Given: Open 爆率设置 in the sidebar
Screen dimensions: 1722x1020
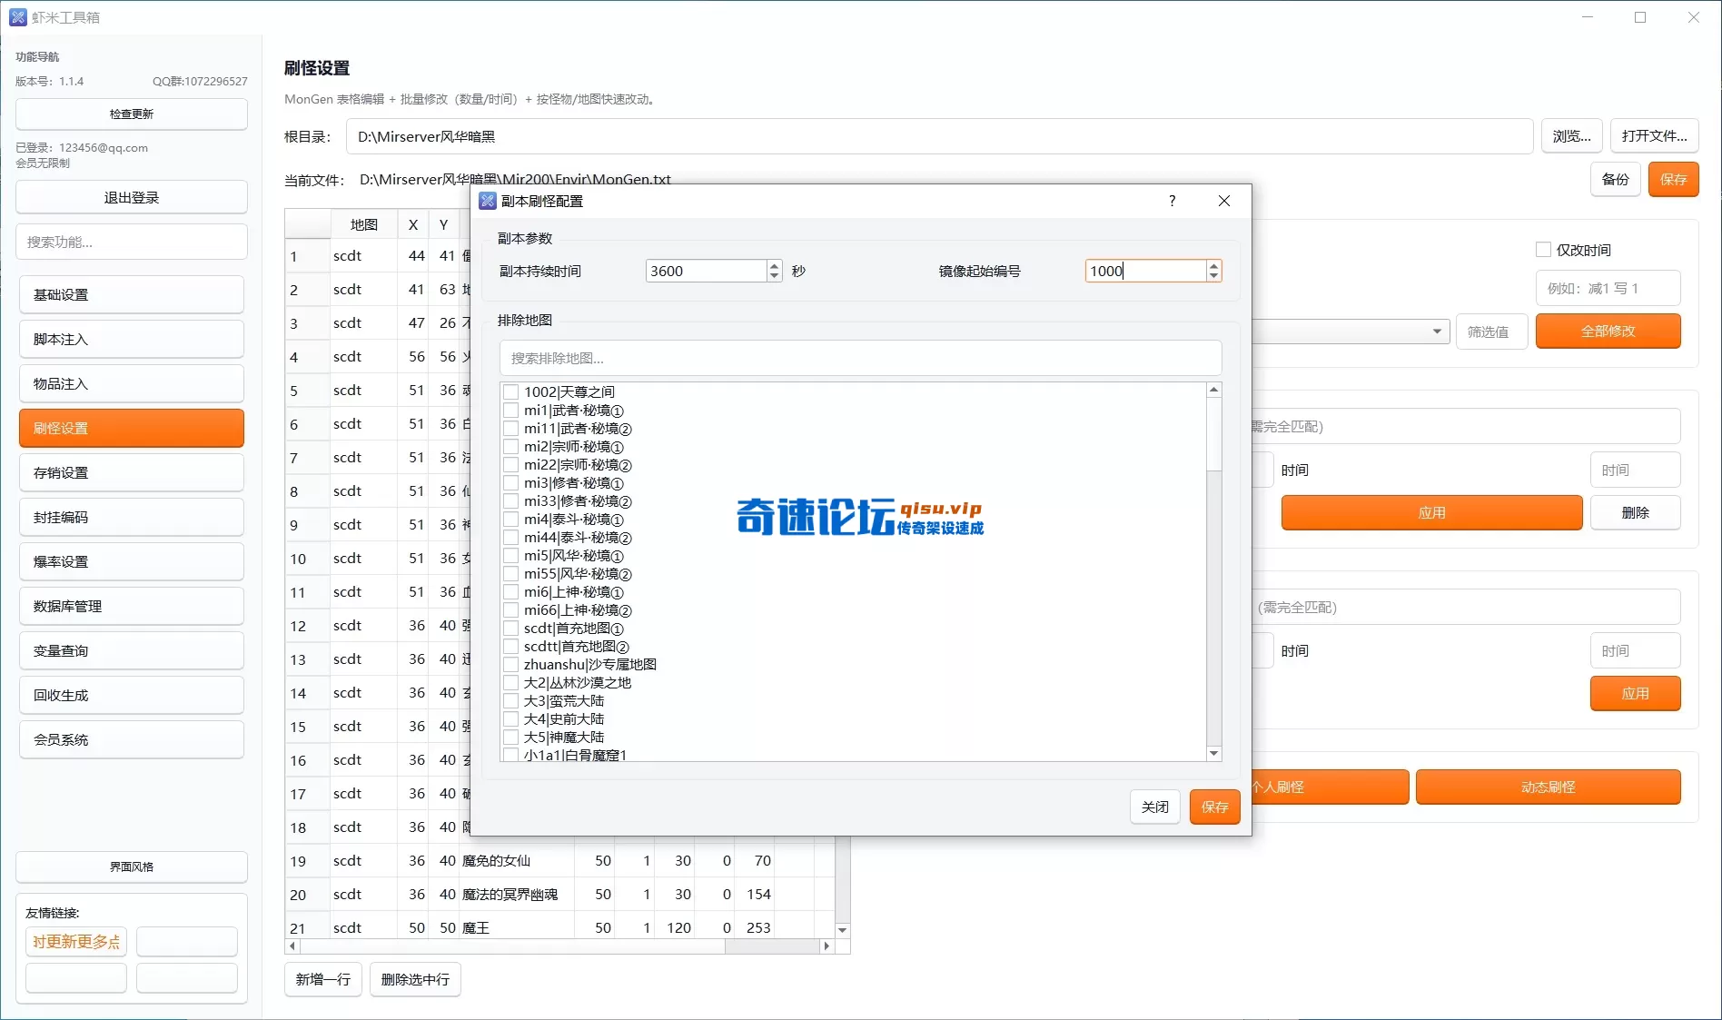Looking at the screenshot, I should coord(132,561).
